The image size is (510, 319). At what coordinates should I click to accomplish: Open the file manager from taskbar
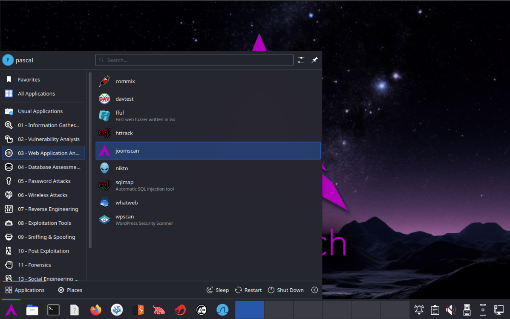click(x=32, y=310)
